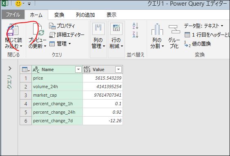
Task: Switch to the 変換 ribbon tab
Action: point(59,15)
